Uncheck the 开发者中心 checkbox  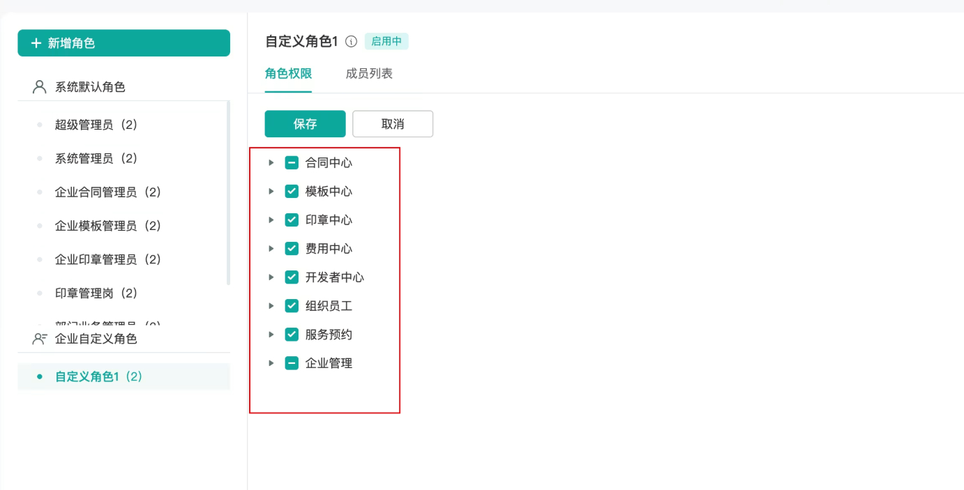click(x=292, y=277)
